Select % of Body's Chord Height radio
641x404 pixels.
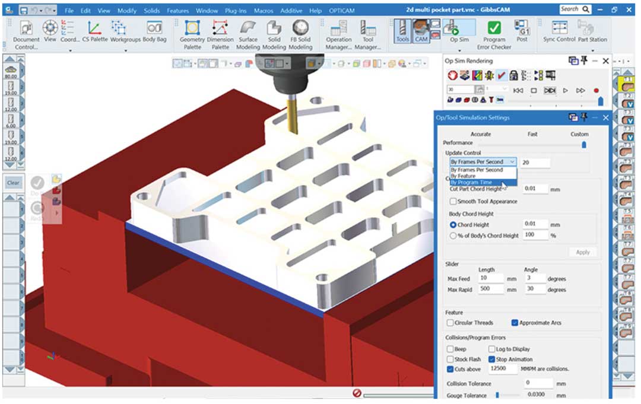(453, 236)
